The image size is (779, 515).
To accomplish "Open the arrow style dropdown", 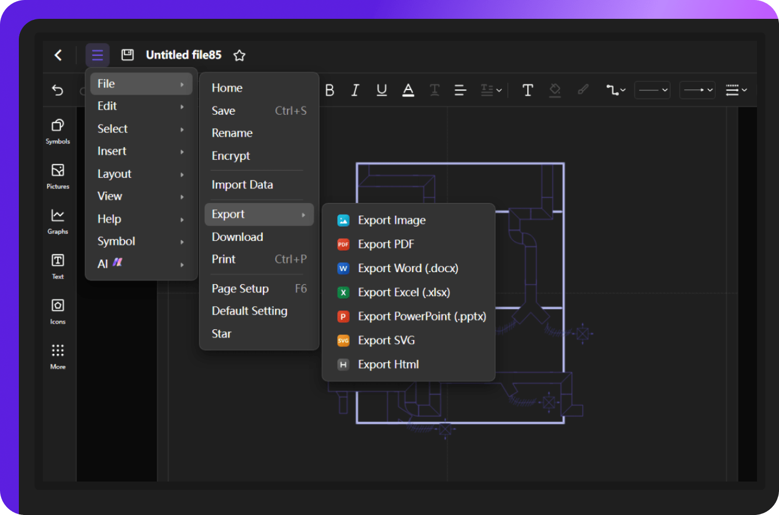I will click(x=697, y=89).
